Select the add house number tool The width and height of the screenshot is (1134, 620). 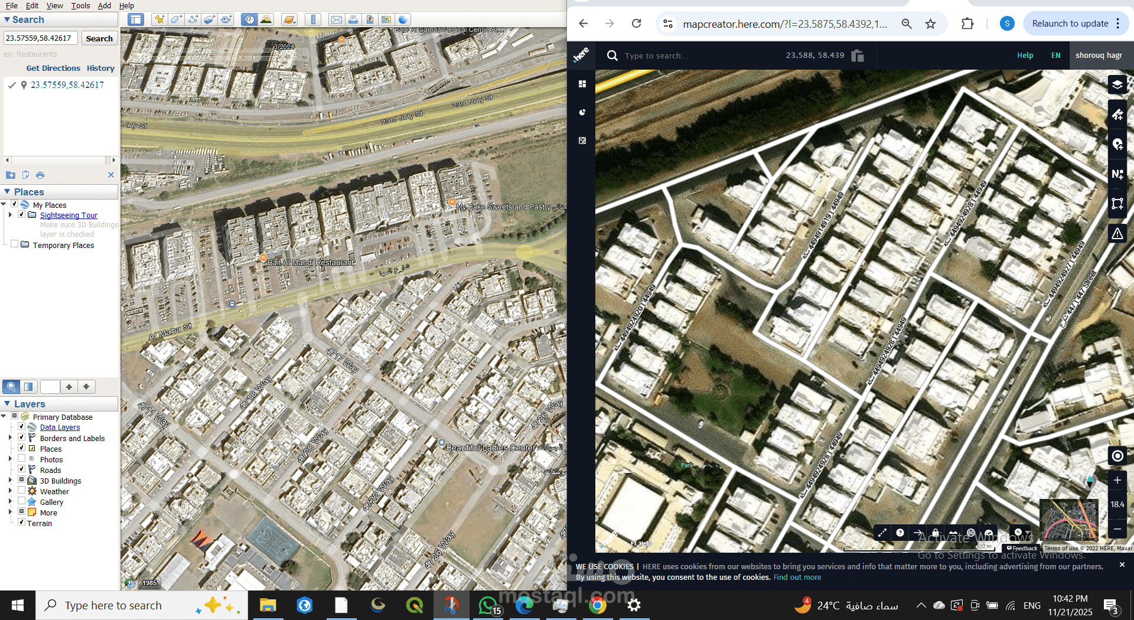[1117, 174]
